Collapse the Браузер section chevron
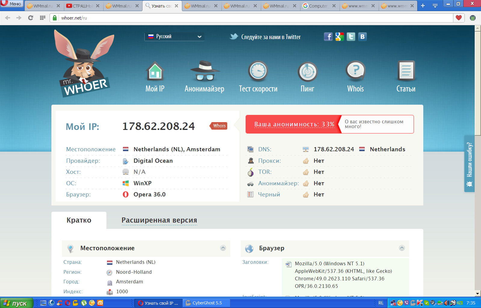The image size is (481, 308). pos(402,248)
